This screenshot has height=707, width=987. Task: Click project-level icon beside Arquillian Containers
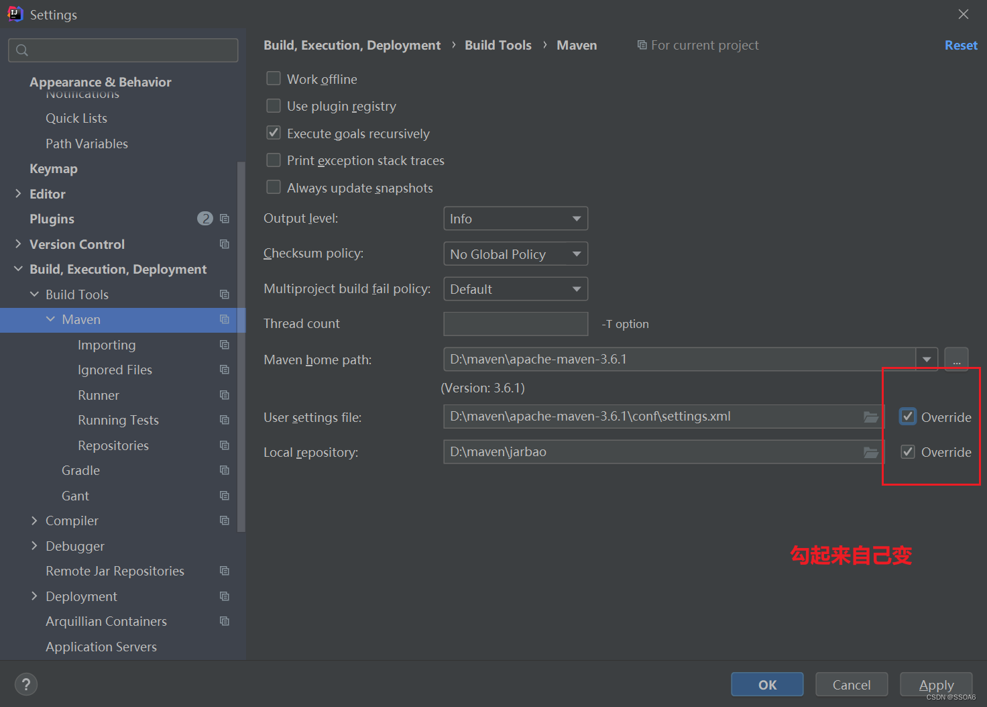coord(225,621)
